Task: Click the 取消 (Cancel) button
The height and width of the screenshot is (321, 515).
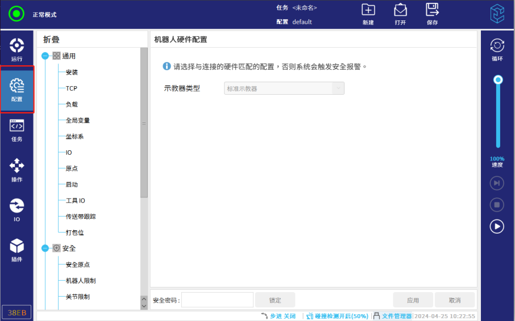Action: tap(455, 300)
